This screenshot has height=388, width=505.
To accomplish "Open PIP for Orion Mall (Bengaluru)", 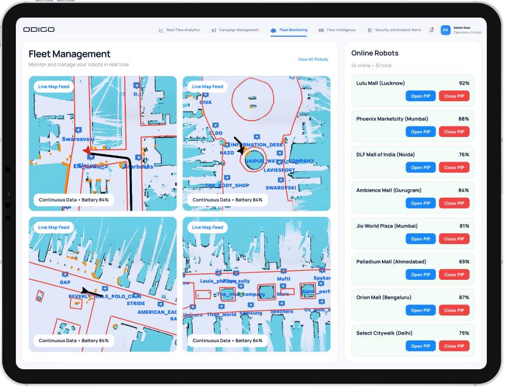I will pos(421,310).
